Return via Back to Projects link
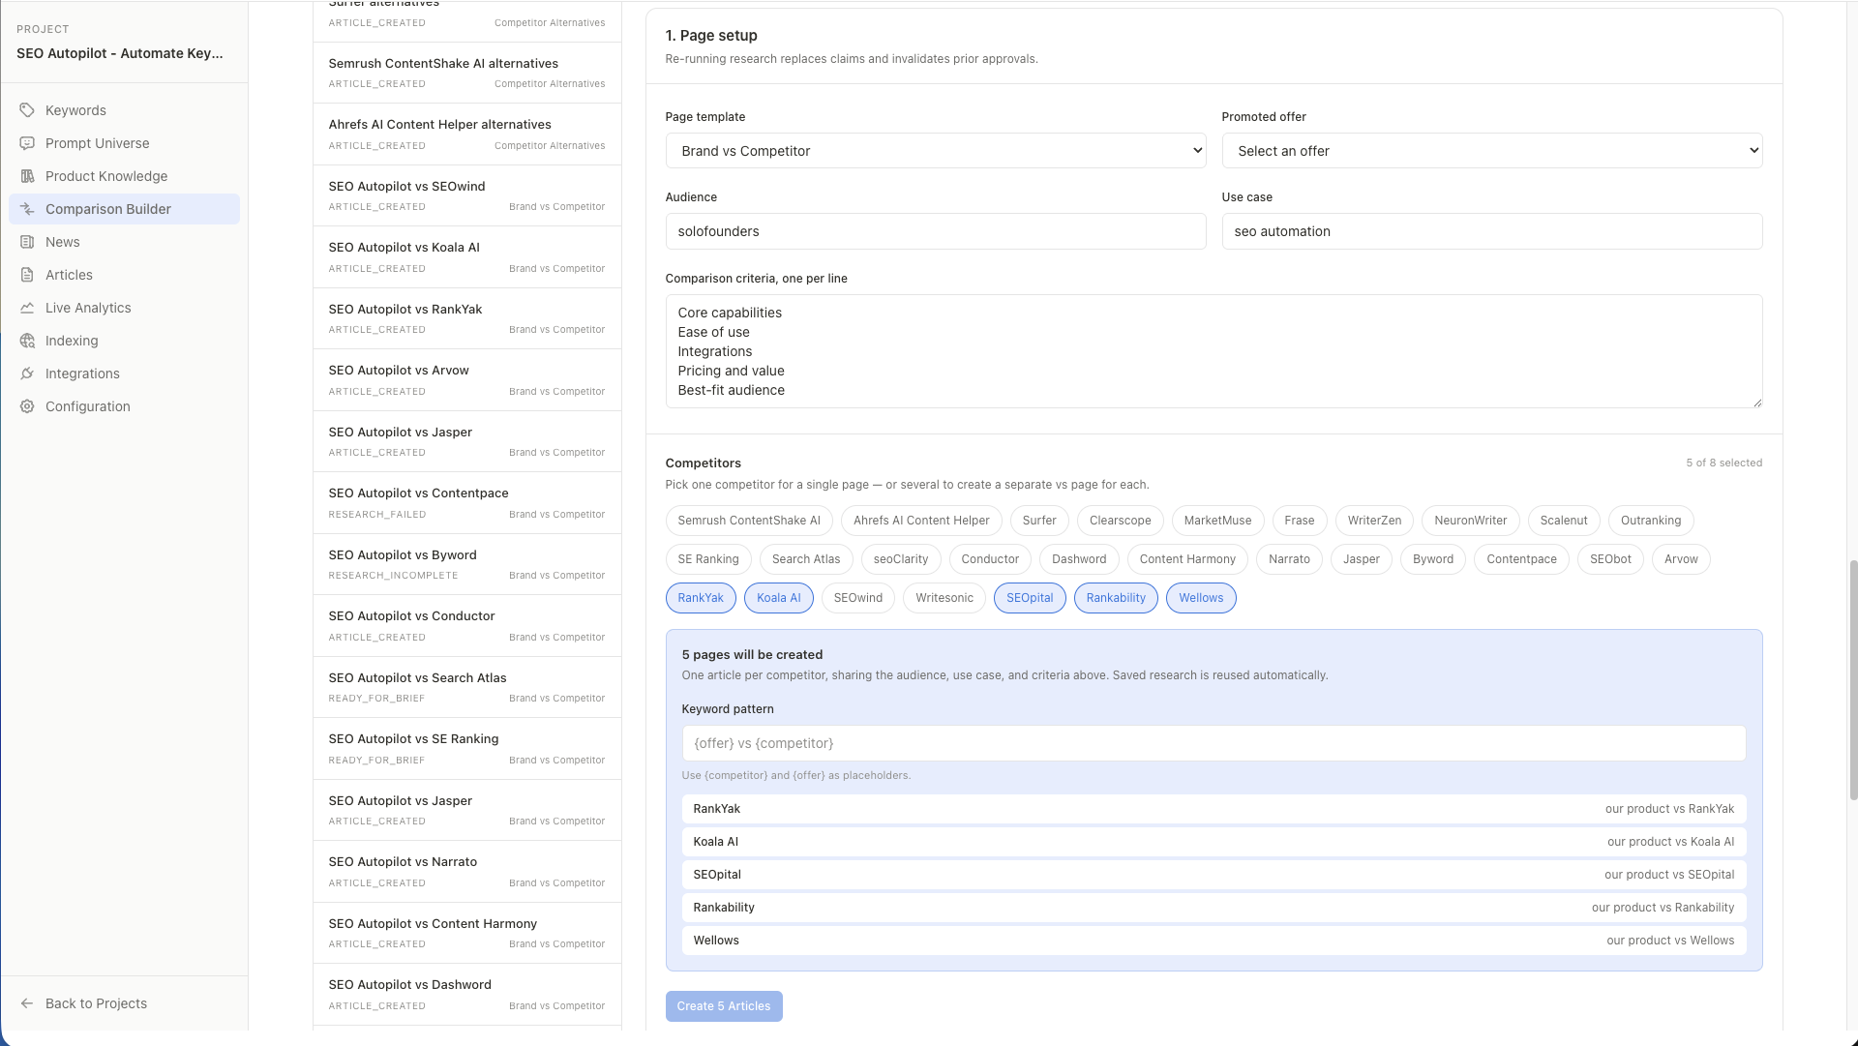This screenshot has height=1046, width=1858. 96,1003
